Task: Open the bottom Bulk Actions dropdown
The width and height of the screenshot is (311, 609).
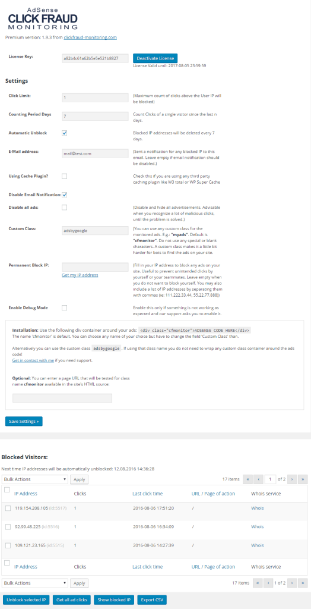Action: coord(35,583)
